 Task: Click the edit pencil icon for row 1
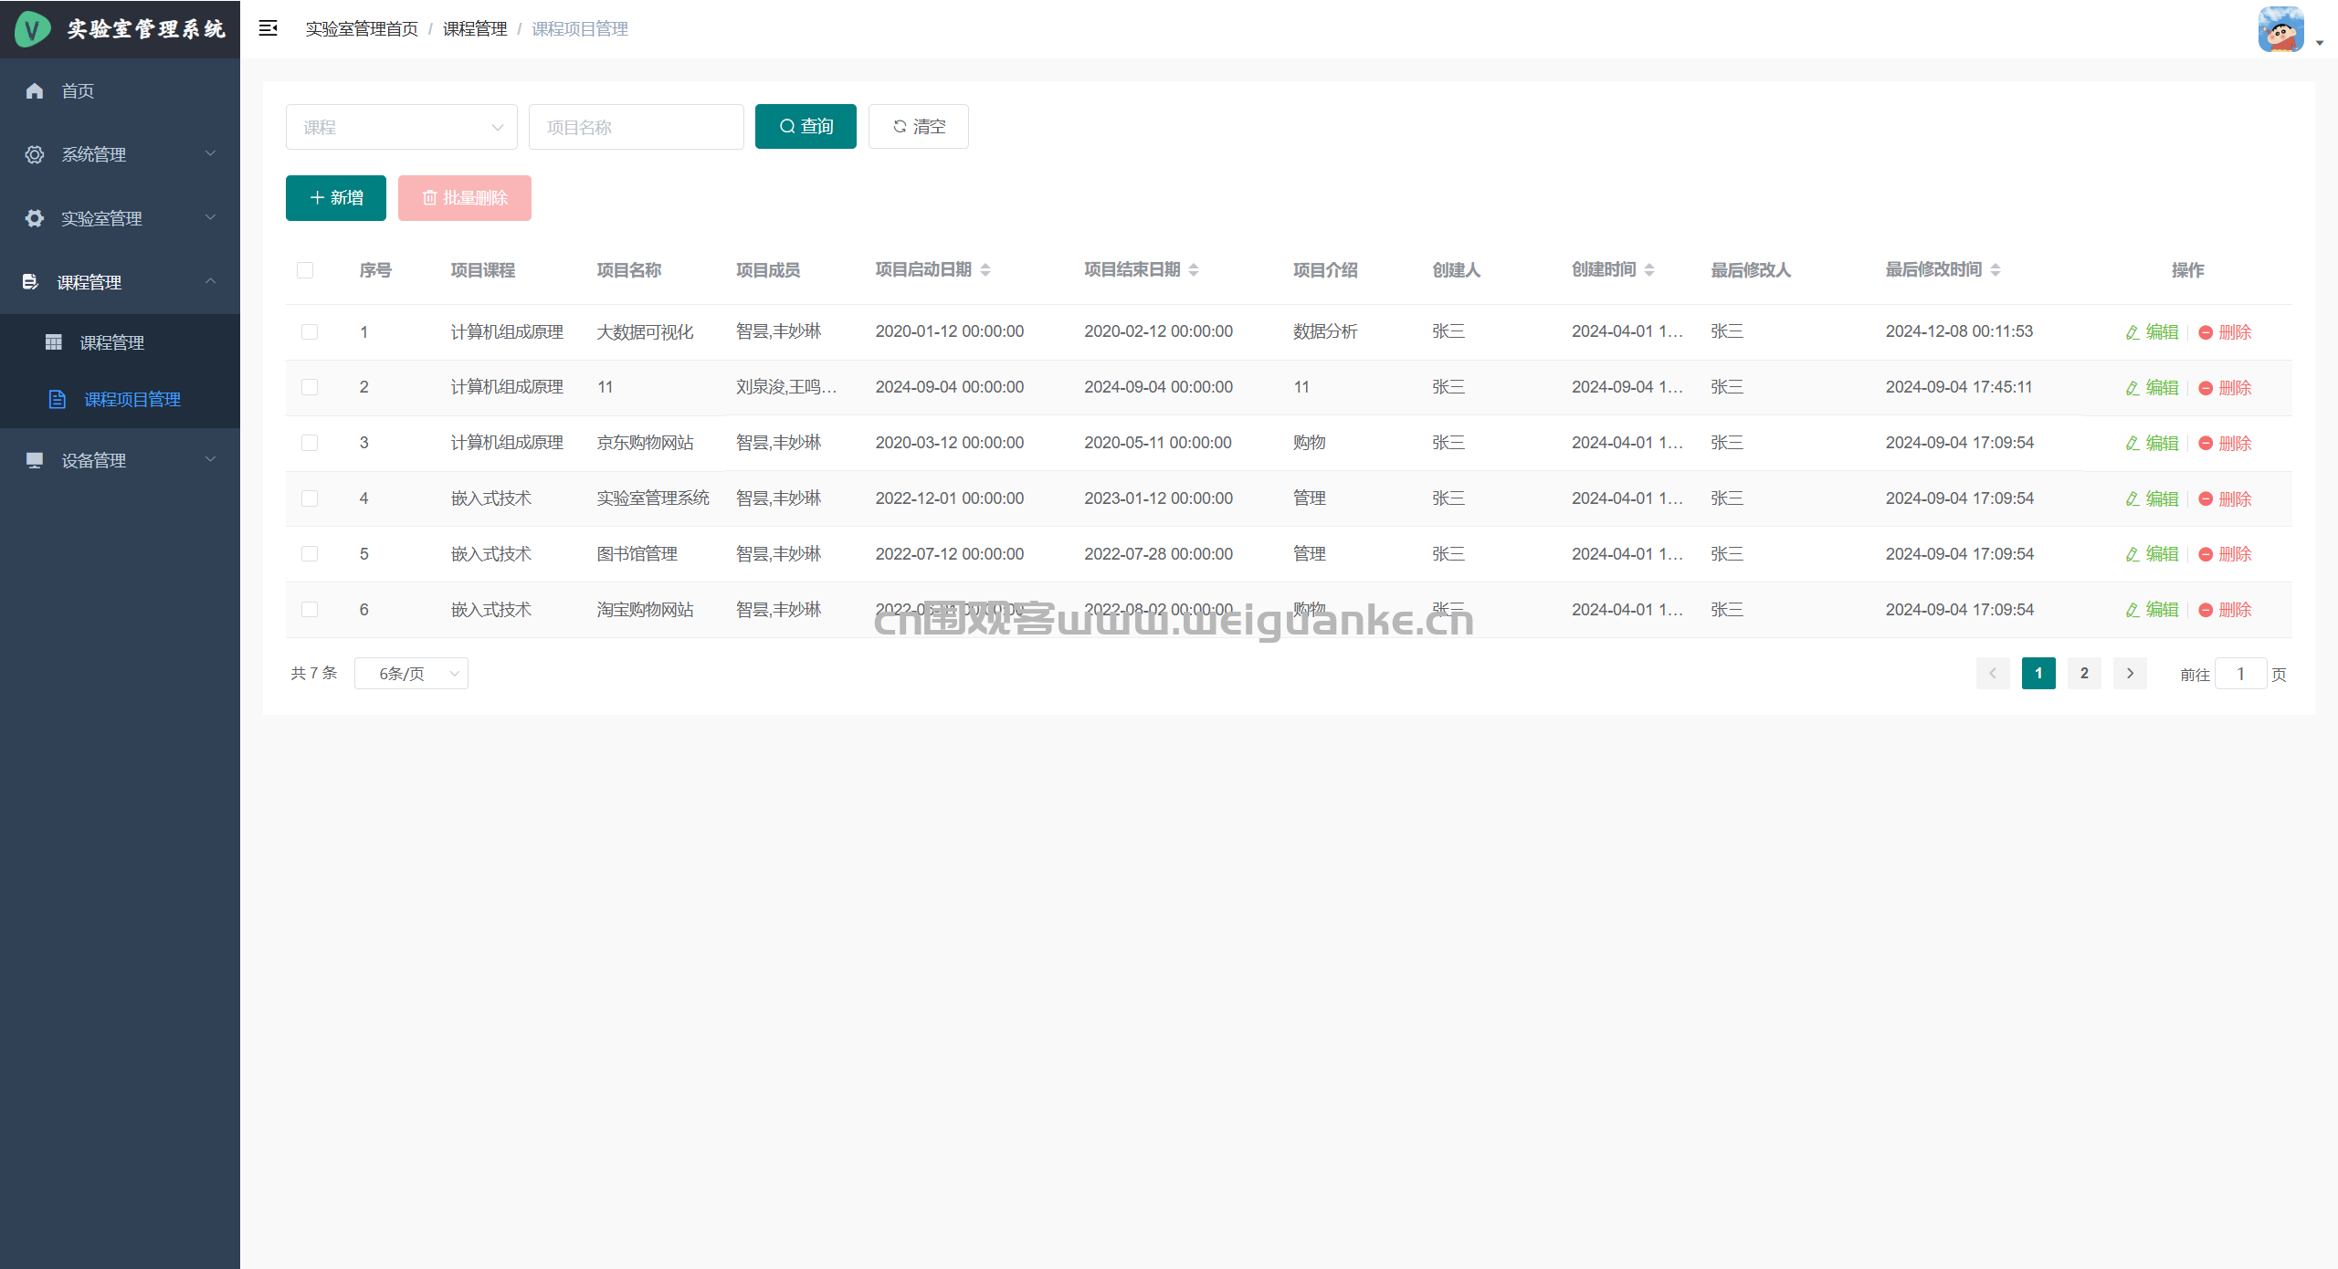point(2132,332)
